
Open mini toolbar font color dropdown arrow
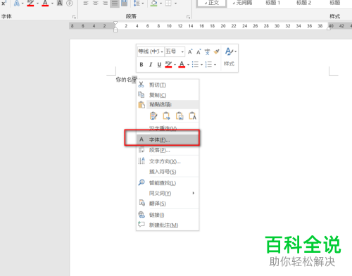click(x=188, y=65)
